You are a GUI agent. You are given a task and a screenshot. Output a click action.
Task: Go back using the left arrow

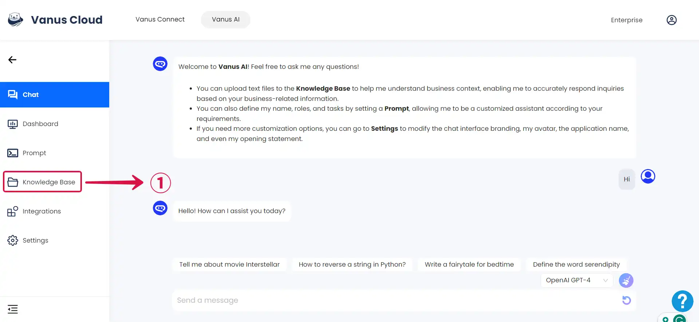point(12,60)
